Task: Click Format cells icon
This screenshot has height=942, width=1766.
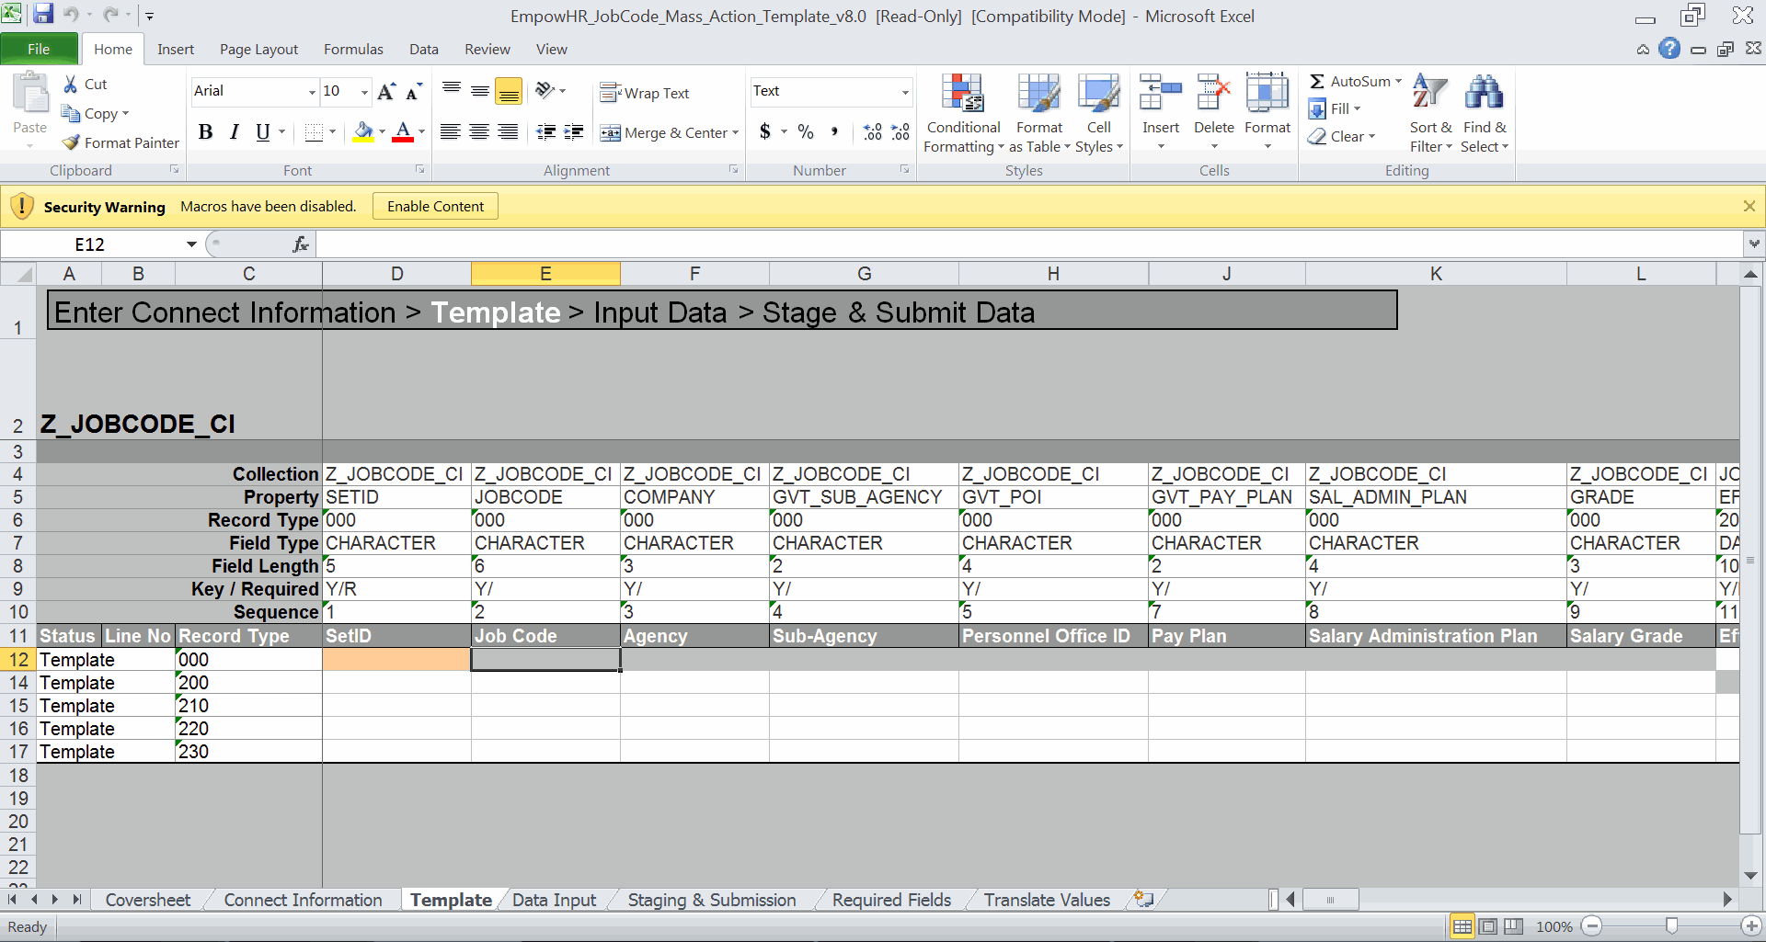Action: tap(1267, 94)
